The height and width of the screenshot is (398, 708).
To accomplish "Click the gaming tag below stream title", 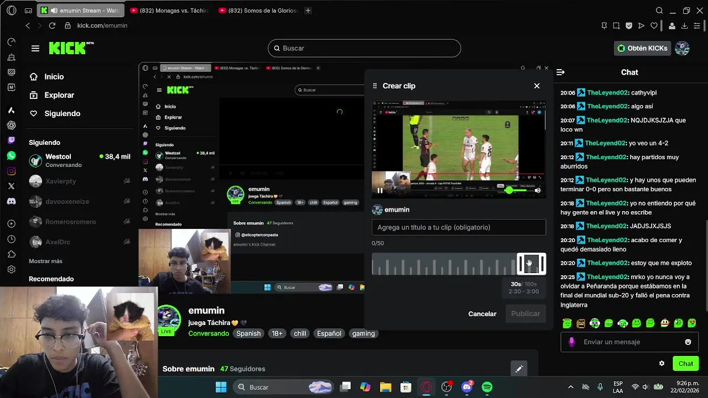I will click(363, 333).
